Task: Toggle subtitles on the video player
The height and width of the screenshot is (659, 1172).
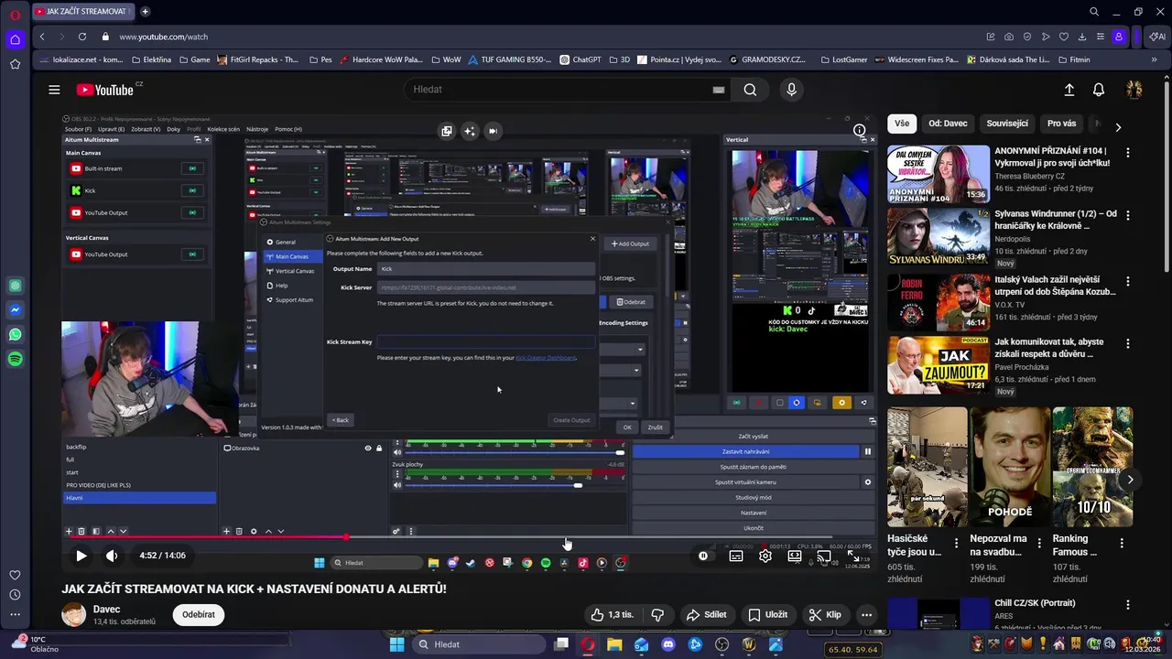Action: 736,556
